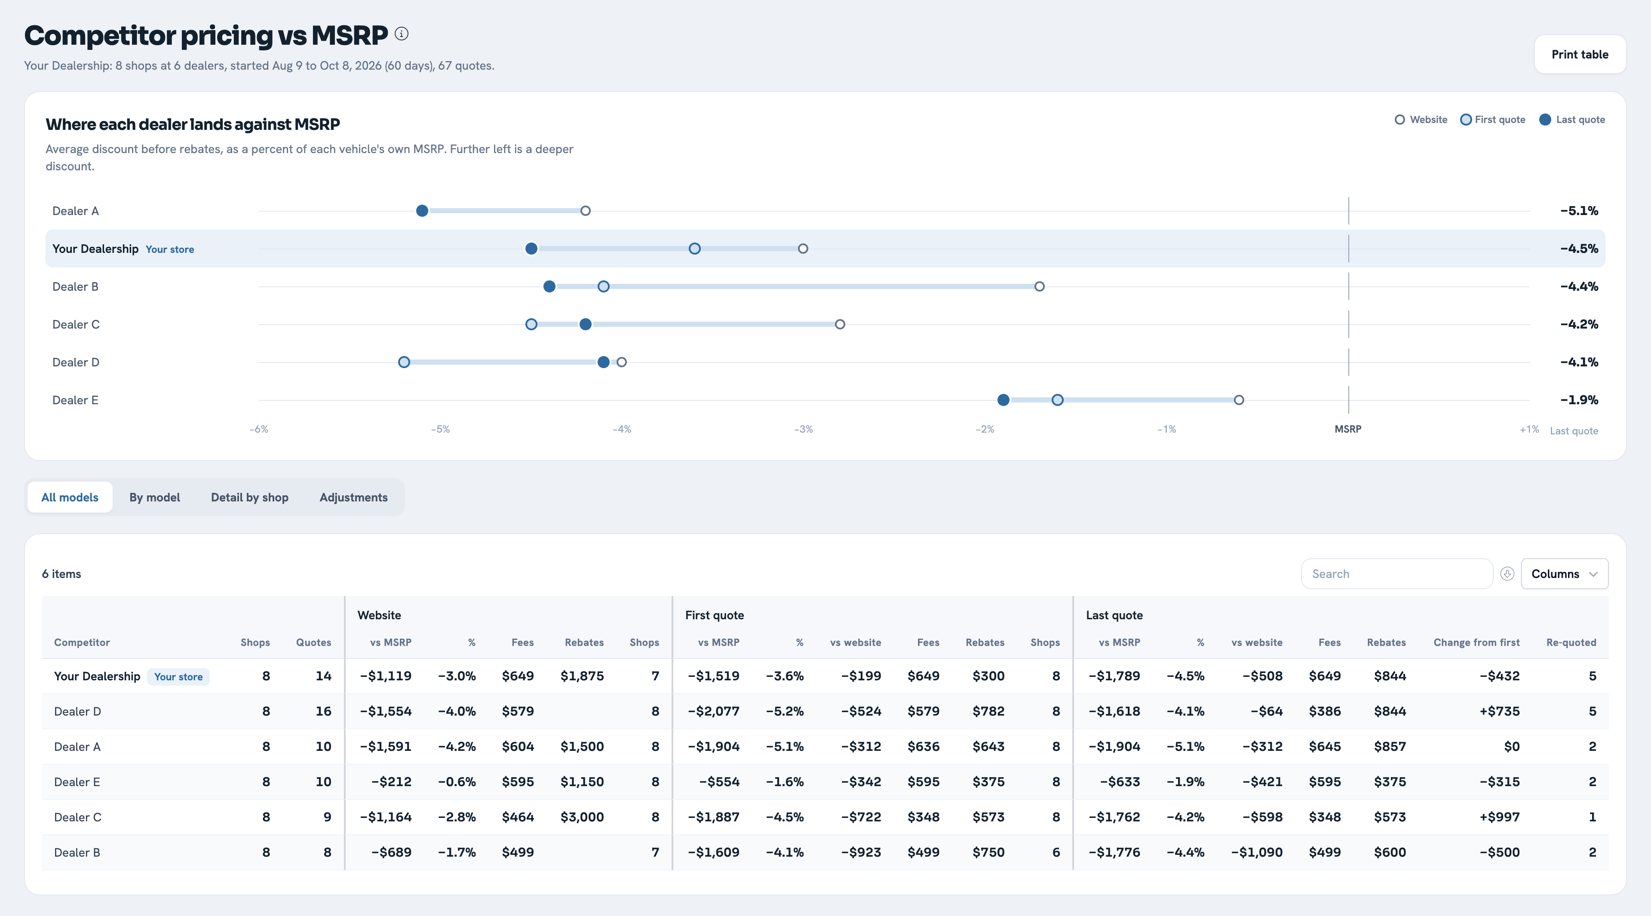Click the −5.1% chart summary value

[1579, 211]
